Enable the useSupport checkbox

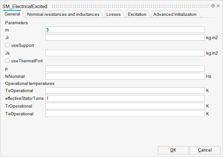[7, 46]
